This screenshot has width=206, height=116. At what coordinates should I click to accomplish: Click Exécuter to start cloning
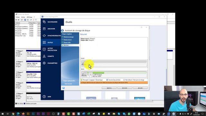(125, 88)
